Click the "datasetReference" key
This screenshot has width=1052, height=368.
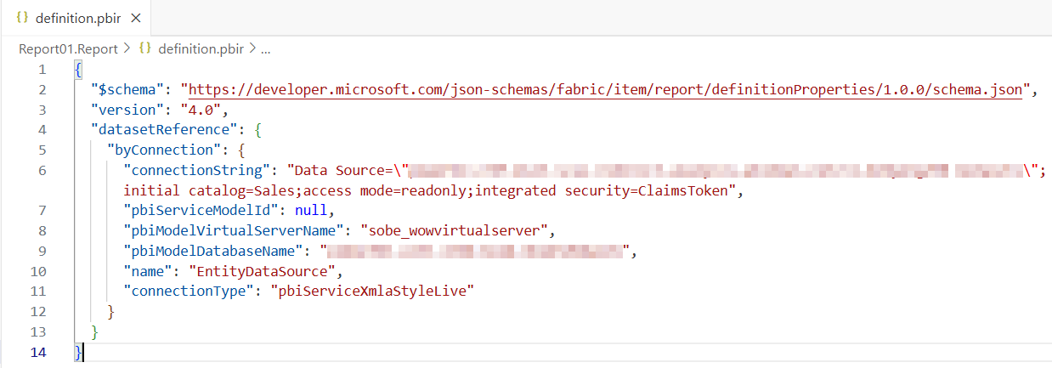pos(164,130)
